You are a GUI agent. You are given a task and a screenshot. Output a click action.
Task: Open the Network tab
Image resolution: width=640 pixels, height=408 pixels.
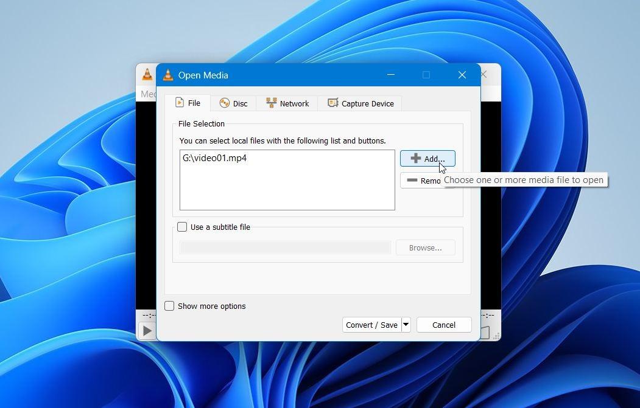tap(287, 103)
